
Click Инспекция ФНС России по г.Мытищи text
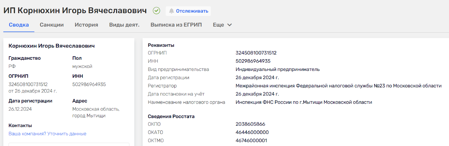[x=304, y=102]
